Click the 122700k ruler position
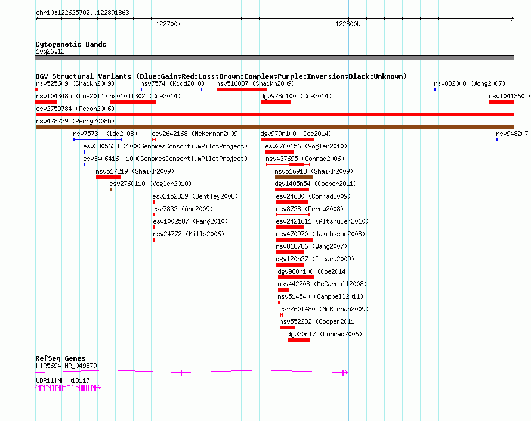531x421 pixels. pyautogui.click(x=168, y=24)
